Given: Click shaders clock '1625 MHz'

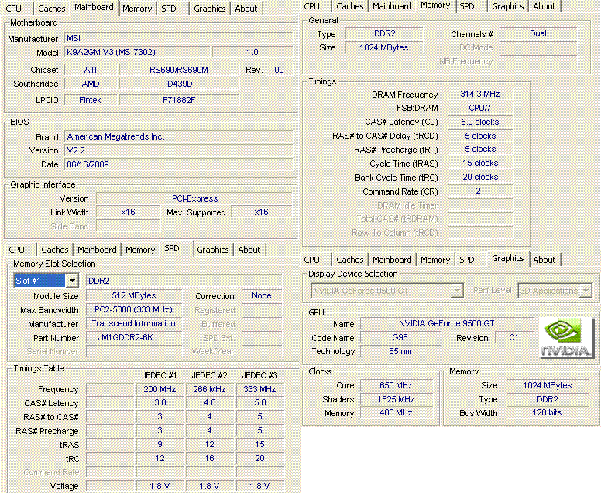Looking at the screenshot, I should tap(396, 399).
